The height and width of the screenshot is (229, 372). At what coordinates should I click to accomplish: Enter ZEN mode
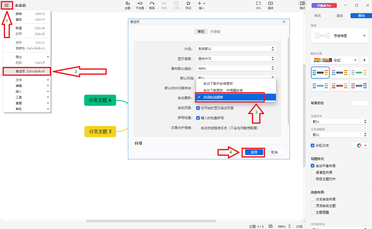point(258,5)
